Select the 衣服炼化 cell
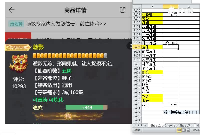Image resolution: width=200 pixels, height=135 pixels. (152, 60)
